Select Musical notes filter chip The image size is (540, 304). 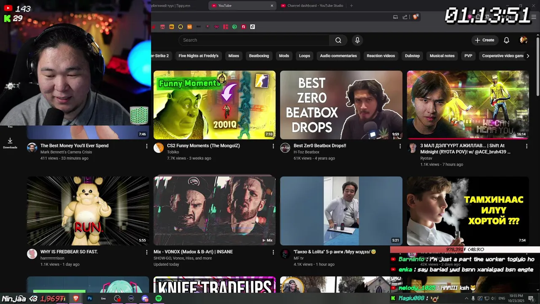(442, 56)
